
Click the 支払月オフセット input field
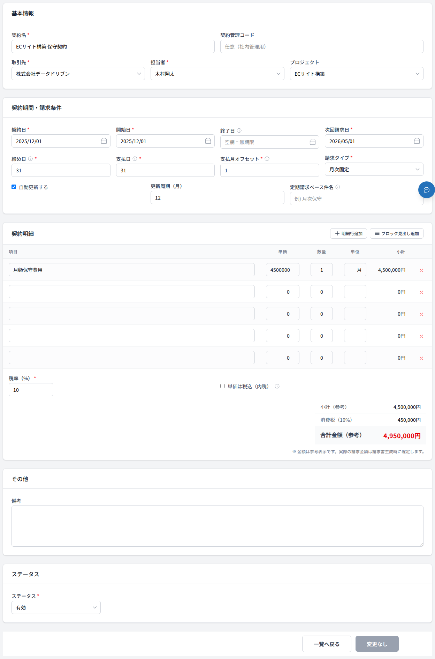click(x=270, y=170)
